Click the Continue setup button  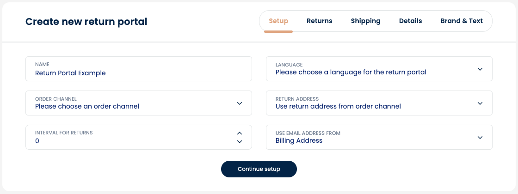tap(259, 169)
